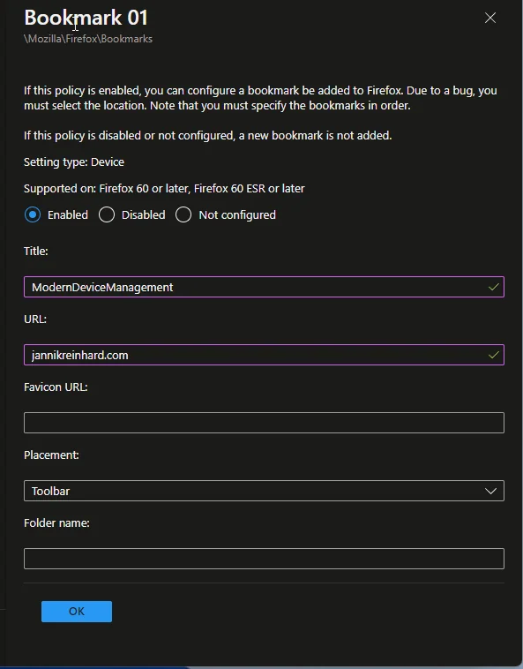
Task: Select the Disabled radio button
Action: click(x=107, y=214)
